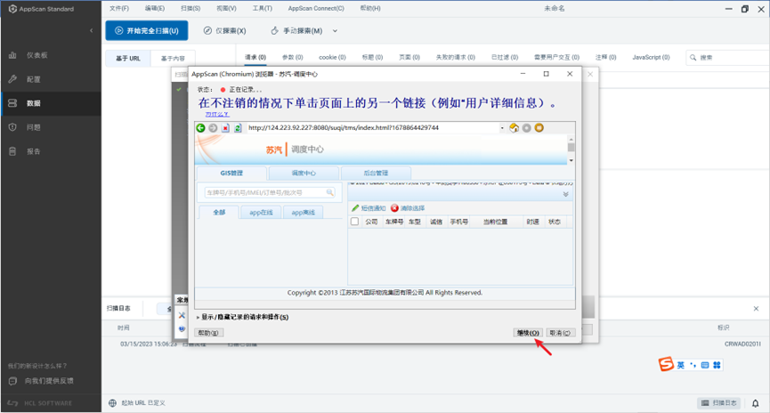770x413 pixels.
Task: Click the scrollbar down arrow in browser page
Action: coord(571,160)
